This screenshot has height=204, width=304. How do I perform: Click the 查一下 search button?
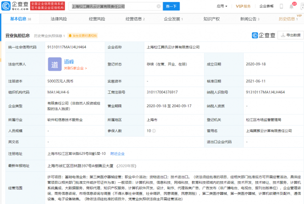click(x=171, y=6)
